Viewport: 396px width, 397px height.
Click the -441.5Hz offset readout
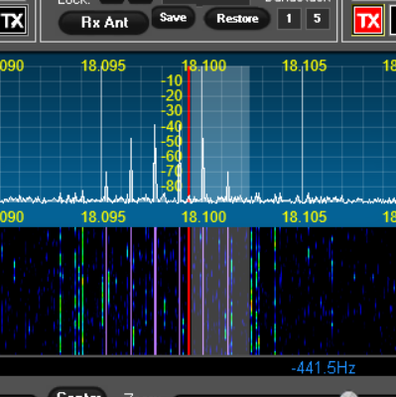click(324, 368)
